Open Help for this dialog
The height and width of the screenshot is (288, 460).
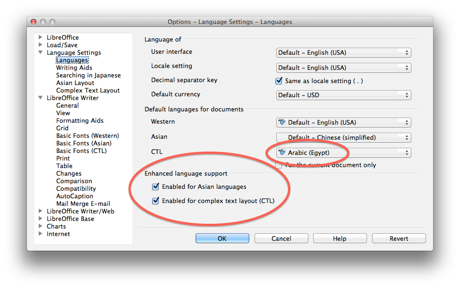340,238
